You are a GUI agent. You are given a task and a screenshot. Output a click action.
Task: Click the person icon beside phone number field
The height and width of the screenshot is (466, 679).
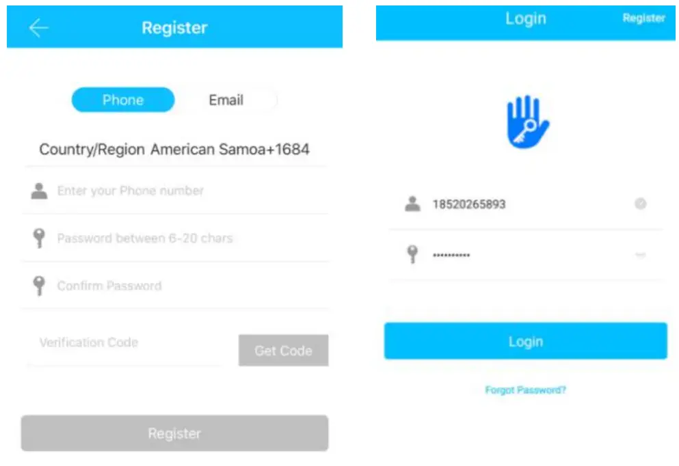pos(39,191)
